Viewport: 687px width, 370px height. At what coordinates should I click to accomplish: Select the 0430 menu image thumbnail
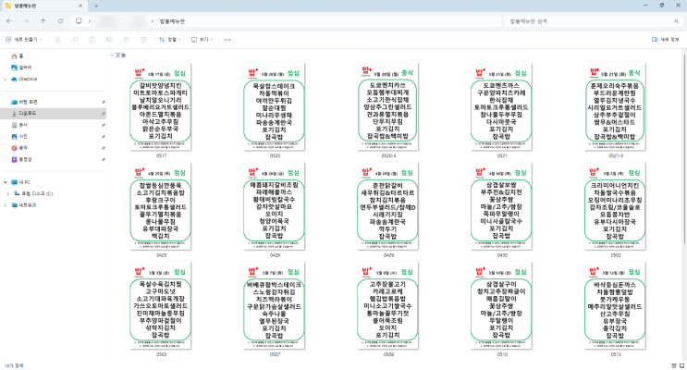click(x=502, y=206)
